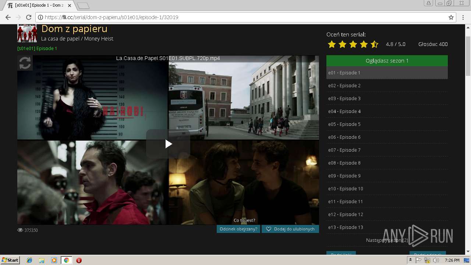Click the Chrome user profile icon
Screen dimensions: 471x265
429,3
